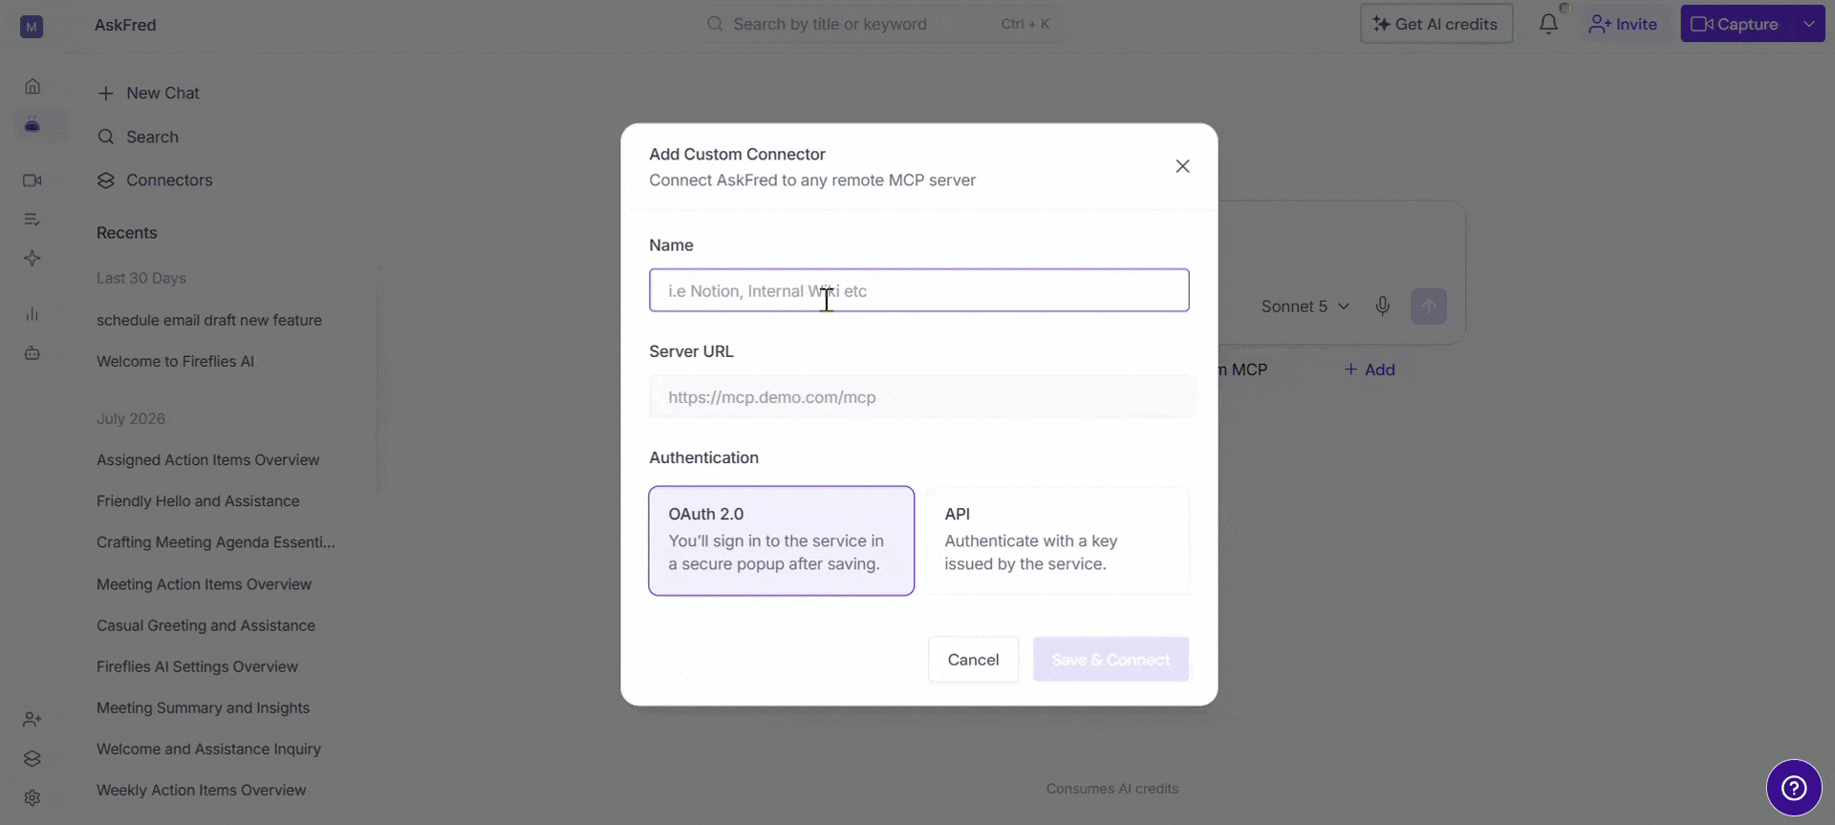Open the sparkle icon in sidebar

tap(32, 259)
